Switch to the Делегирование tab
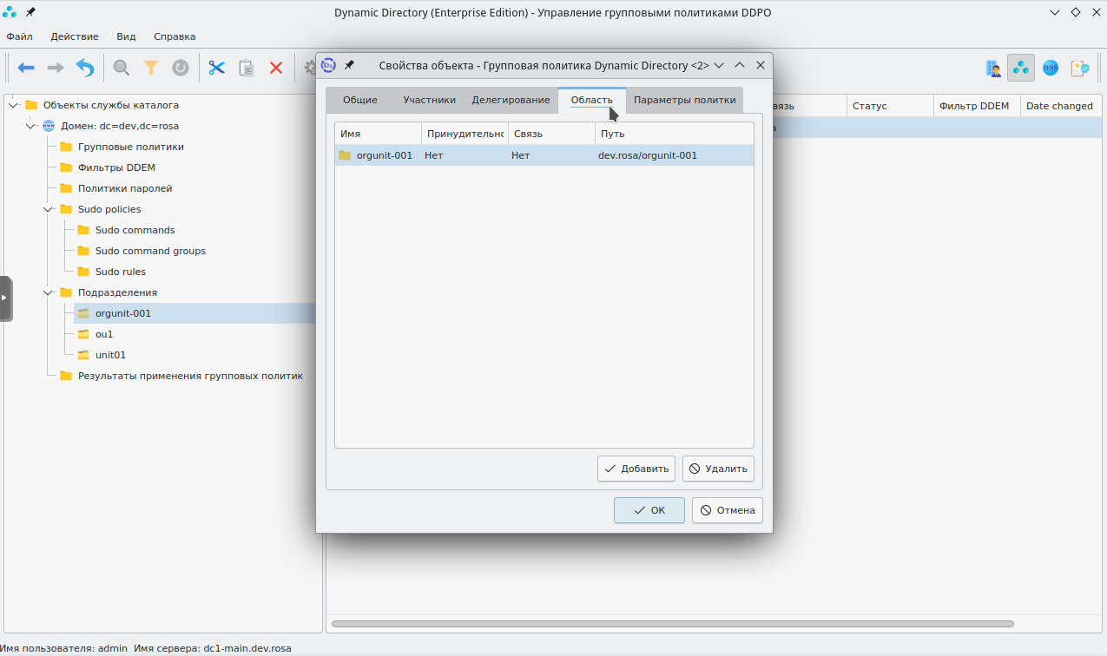Screen dimensions: 1107x656 point(511,100)
